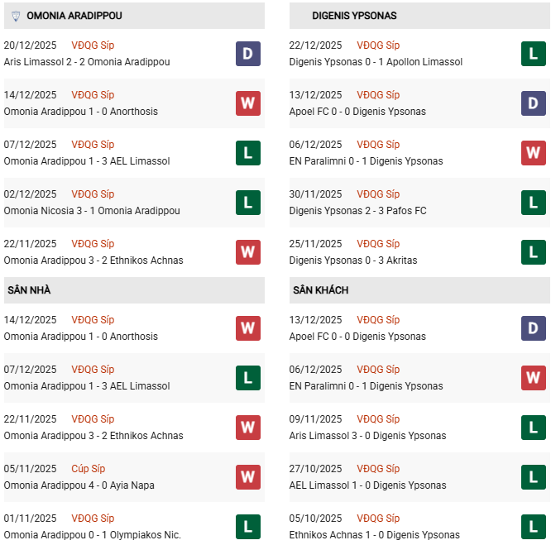Open the Digenis Ypsonas 2 - 3 Pafos FC match
The width and height of the screenshot is (551, 545).
tap(358, 211)
